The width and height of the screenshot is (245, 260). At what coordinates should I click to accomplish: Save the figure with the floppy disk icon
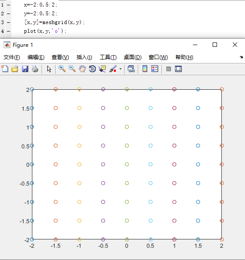[25, 69]
